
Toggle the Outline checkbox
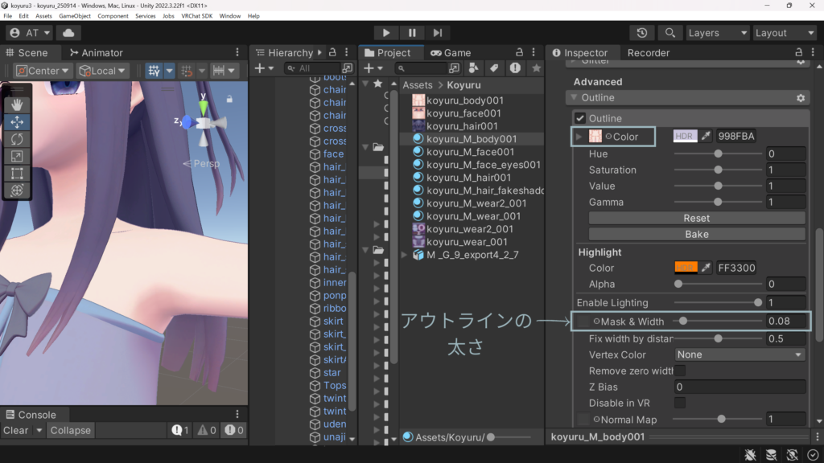coord(579,118)
